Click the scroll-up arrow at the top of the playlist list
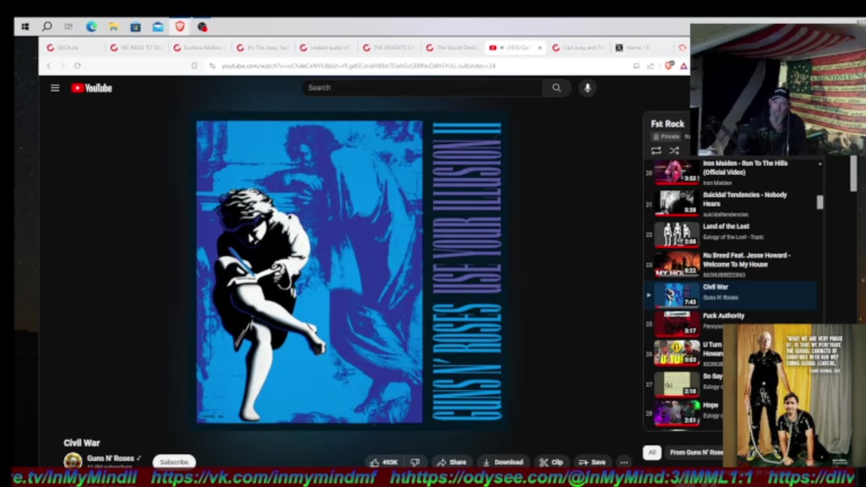866x487 pixels. (820, 164)
